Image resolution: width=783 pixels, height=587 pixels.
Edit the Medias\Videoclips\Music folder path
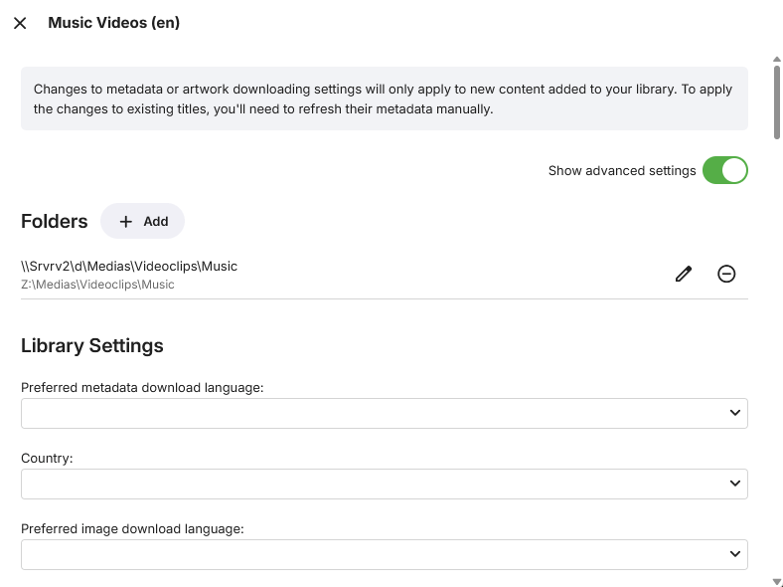tap(683, 274)
